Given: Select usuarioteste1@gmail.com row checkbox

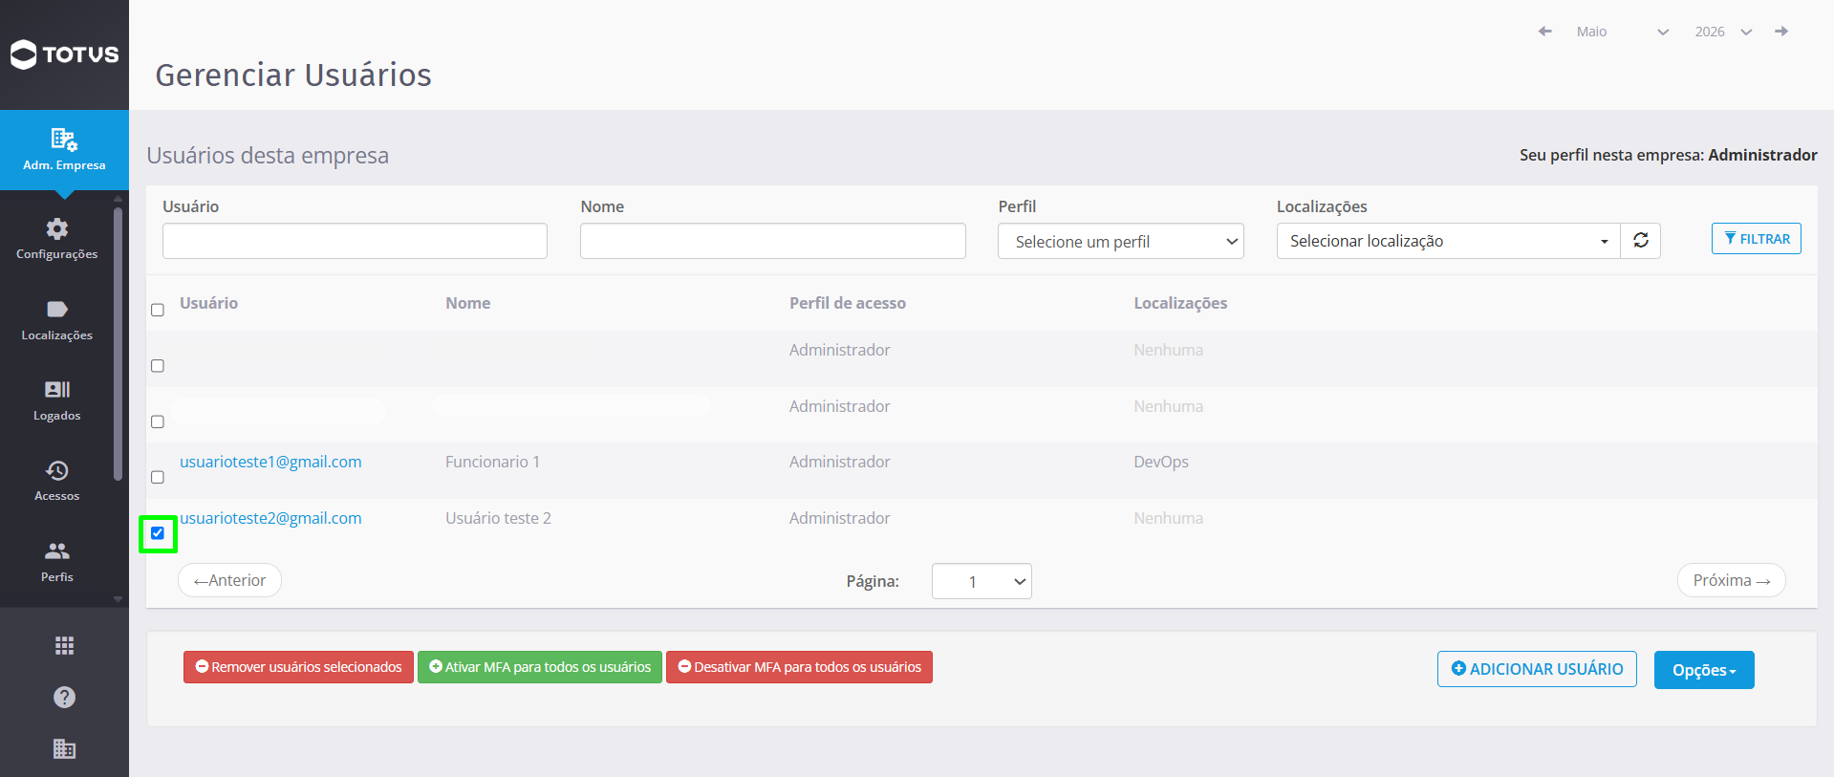Looking at the screenshot, I should coord(158,477).
